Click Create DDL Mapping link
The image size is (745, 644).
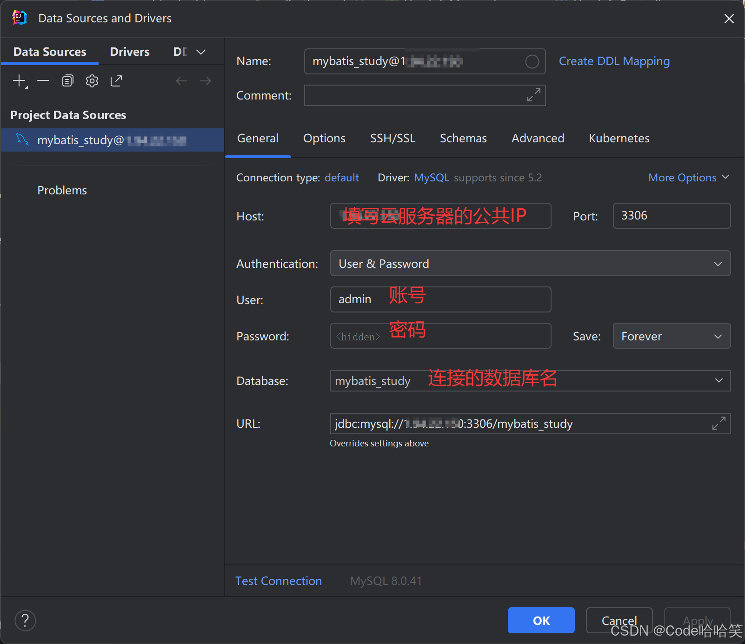(x=614, y=61)
